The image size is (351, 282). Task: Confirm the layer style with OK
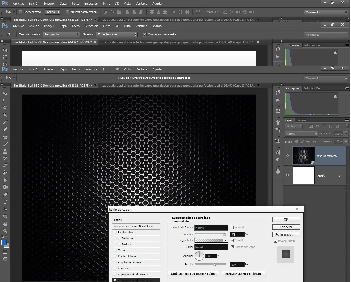coord(286,219)
